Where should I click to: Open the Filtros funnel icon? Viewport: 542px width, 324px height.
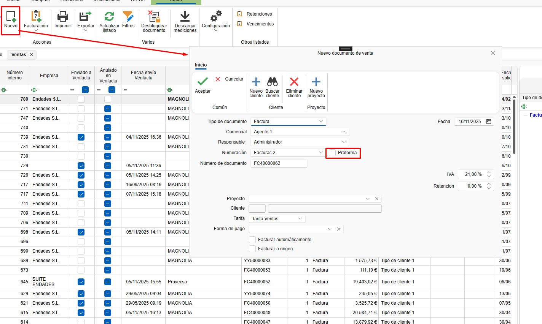pos(128,17)
